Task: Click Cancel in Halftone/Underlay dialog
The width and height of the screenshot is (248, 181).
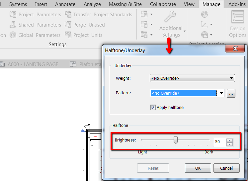Action: 226,168
